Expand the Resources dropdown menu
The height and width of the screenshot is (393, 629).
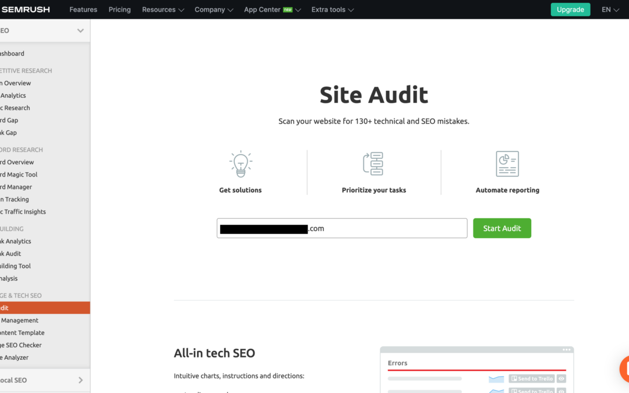point(162,9)
